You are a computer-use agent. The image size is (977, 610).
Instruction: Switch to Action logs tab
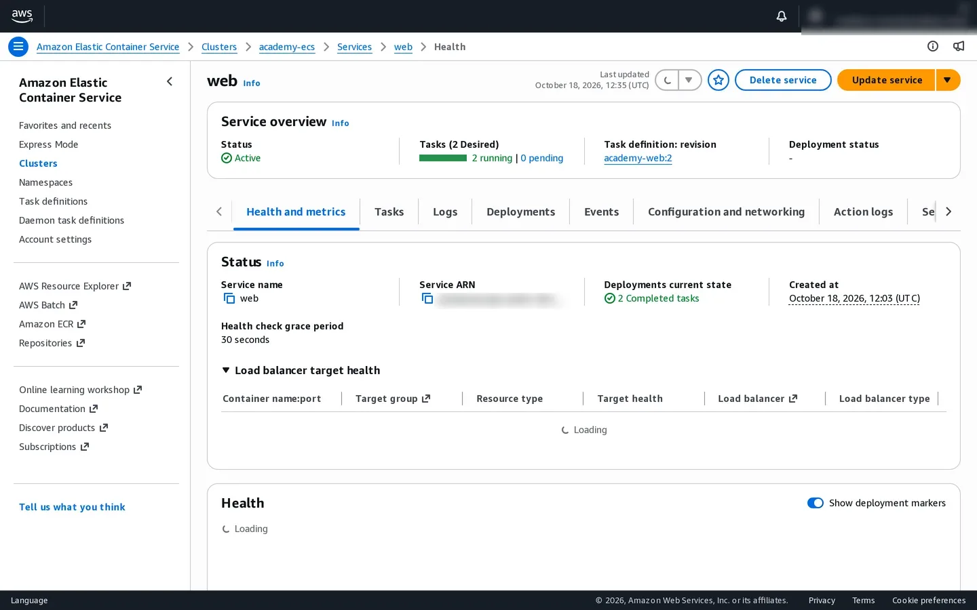coord(863,212)
